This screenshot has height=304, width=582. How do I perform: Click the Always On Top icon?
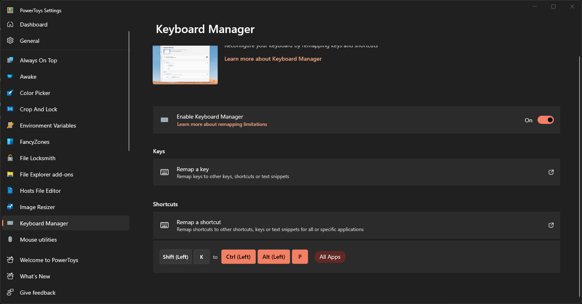10,60
